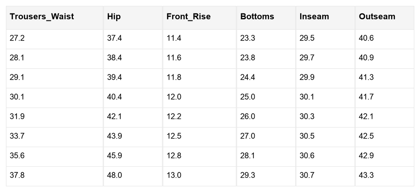Select the hip cell showing 38.4
The height and width of the screenshot is (192, 420).
(x=133, y=59)
